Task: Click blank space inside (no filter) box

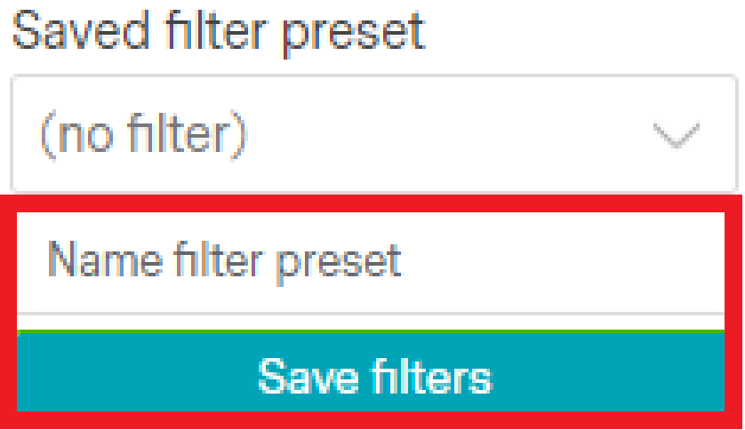Action: click(445, 135)
